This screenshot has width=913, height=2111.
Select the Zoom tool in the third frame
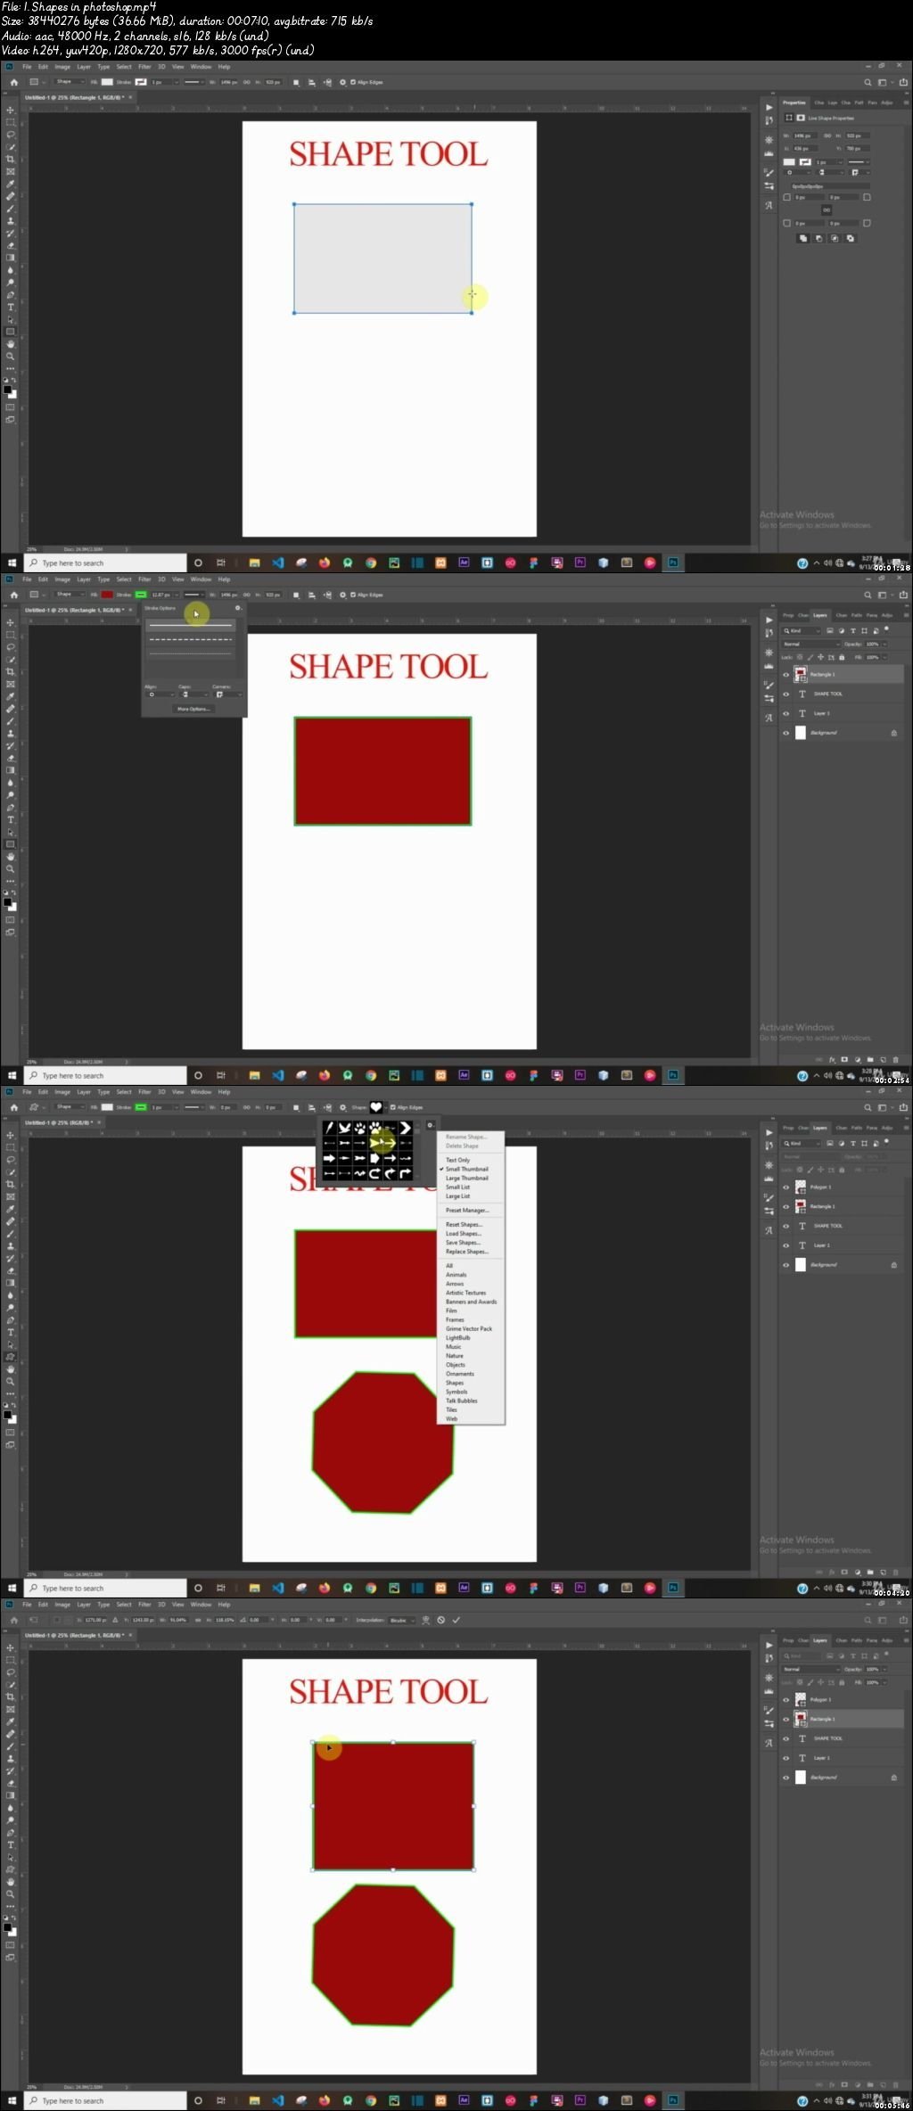[11, 1382]
